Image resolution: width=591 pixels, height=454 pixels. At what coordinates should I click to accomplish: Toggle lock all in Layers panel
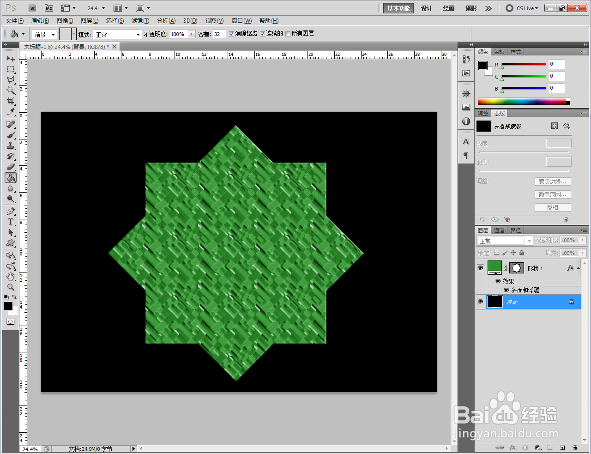(x=522, y=253)
